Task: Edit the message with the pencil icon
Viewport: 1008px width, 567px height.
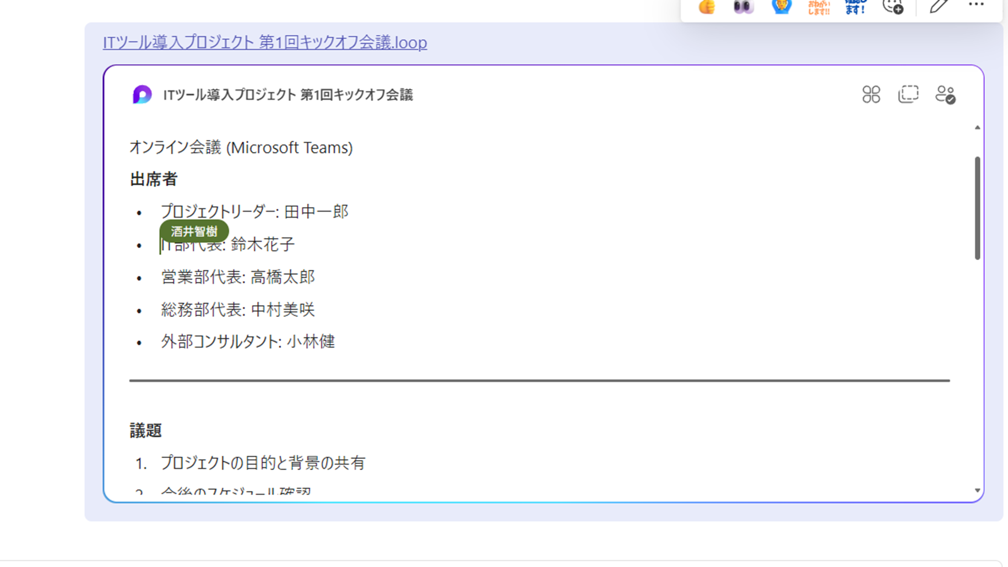Action: pyautogui.click(x=938, y=7)
